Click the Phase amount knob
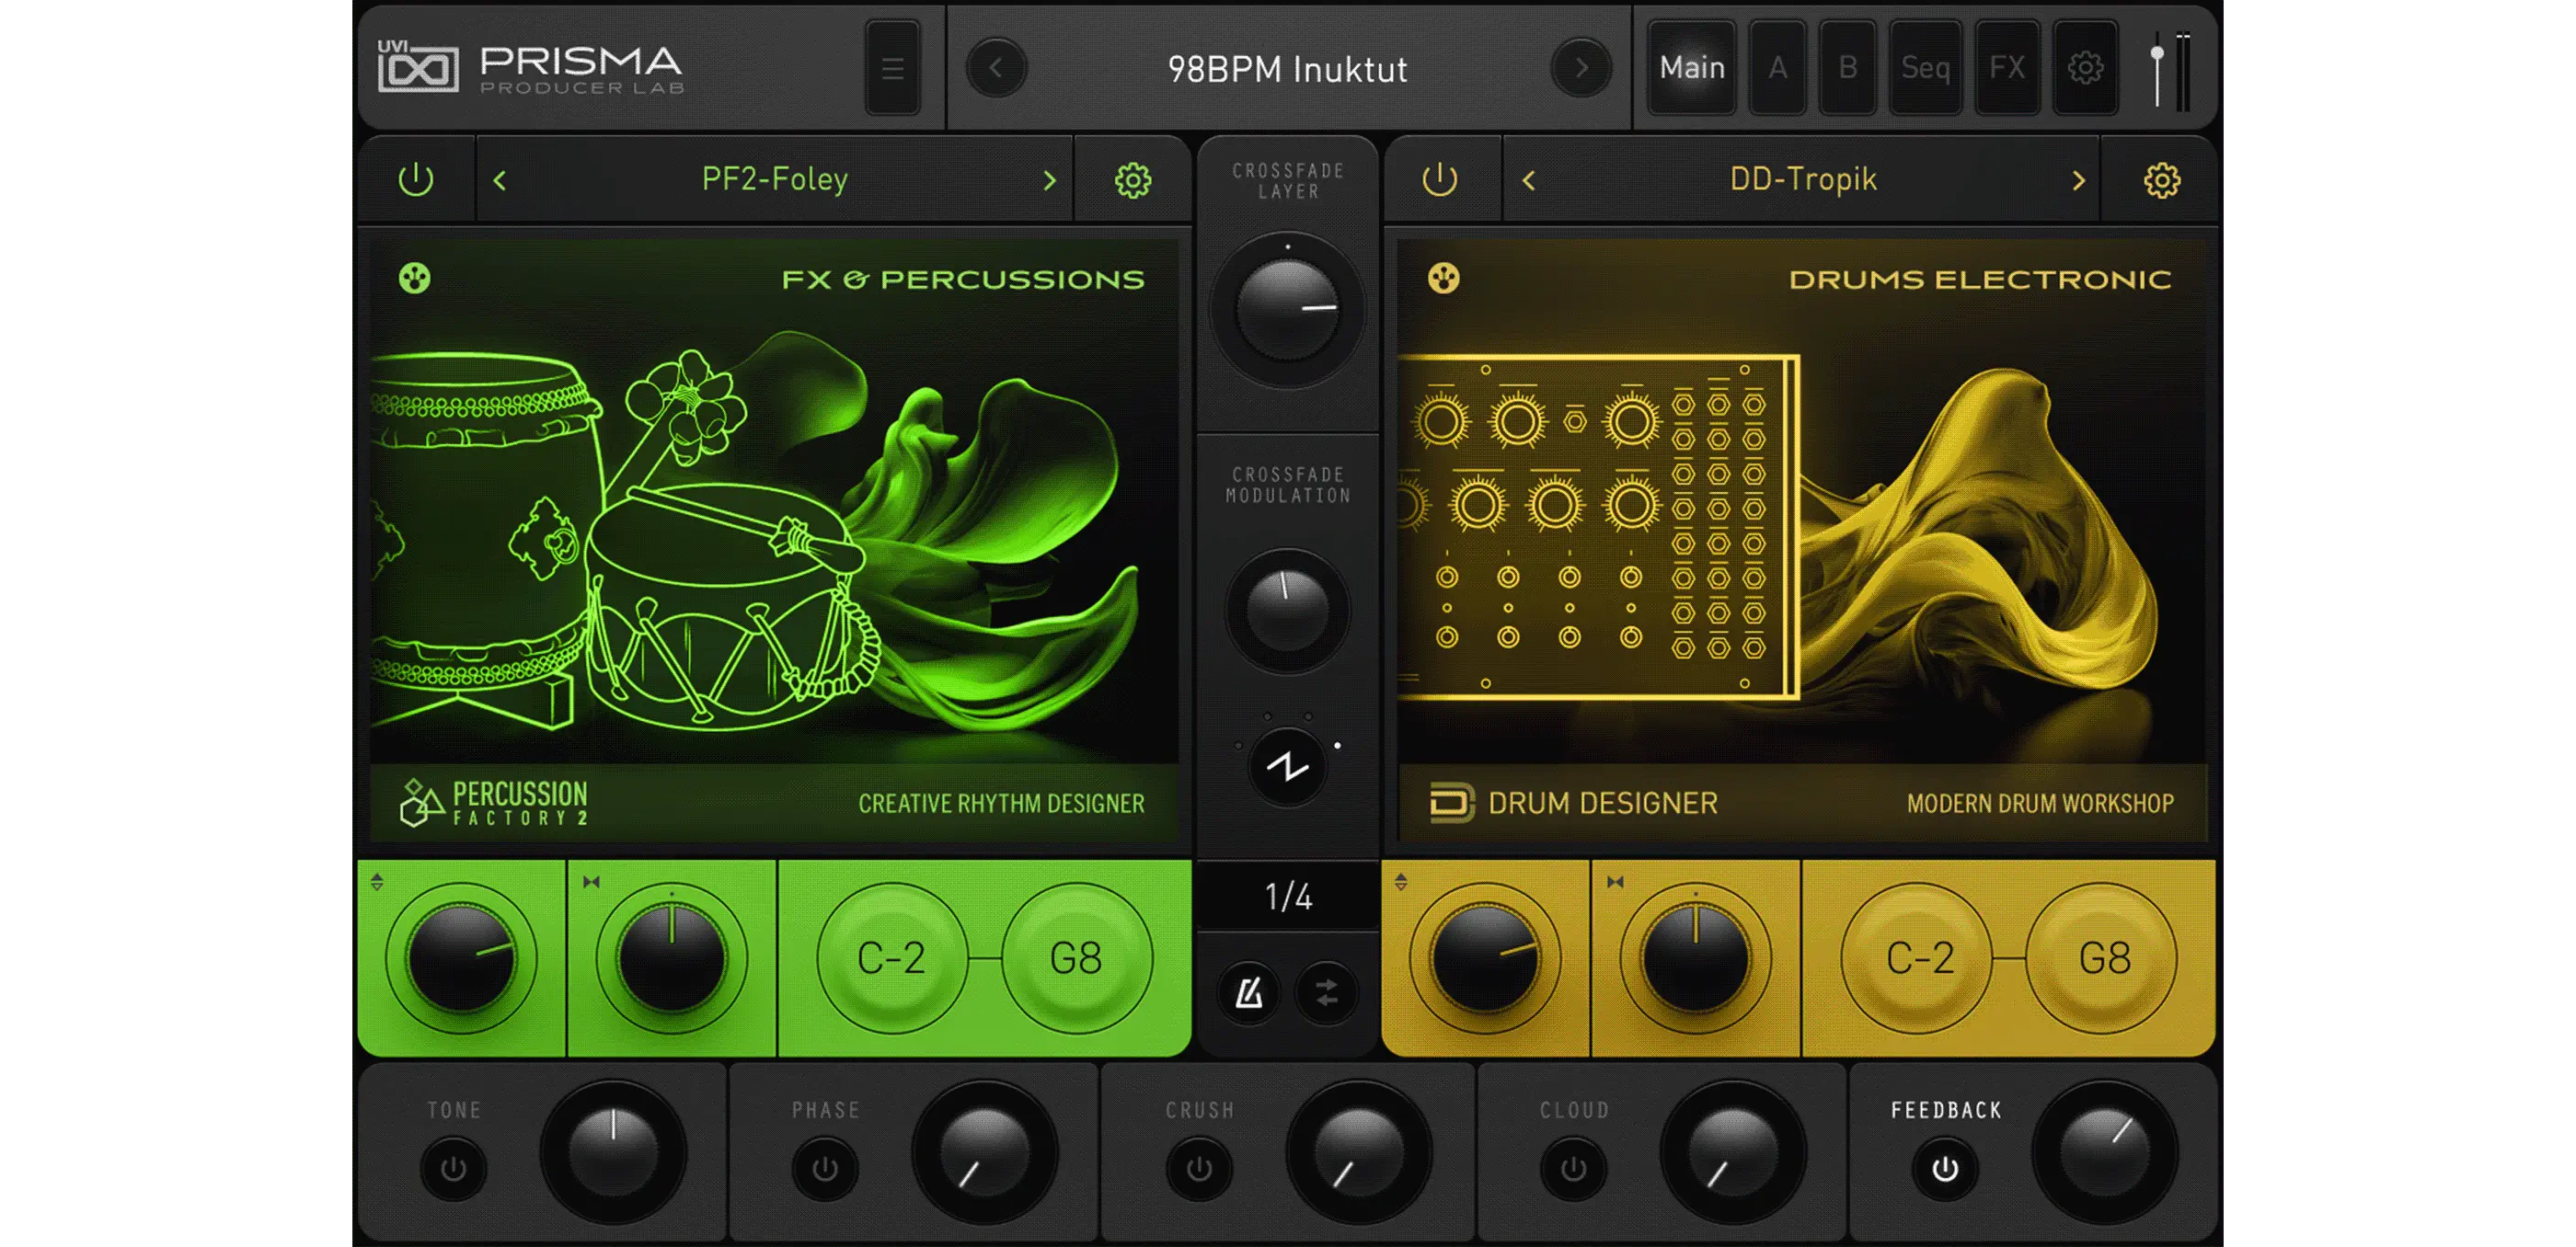 pyautogui.click(x=985, y=1151)
